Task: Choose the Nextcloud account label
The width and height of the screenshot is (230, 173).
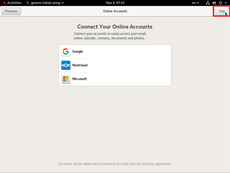Action: [x=80, y=65]
